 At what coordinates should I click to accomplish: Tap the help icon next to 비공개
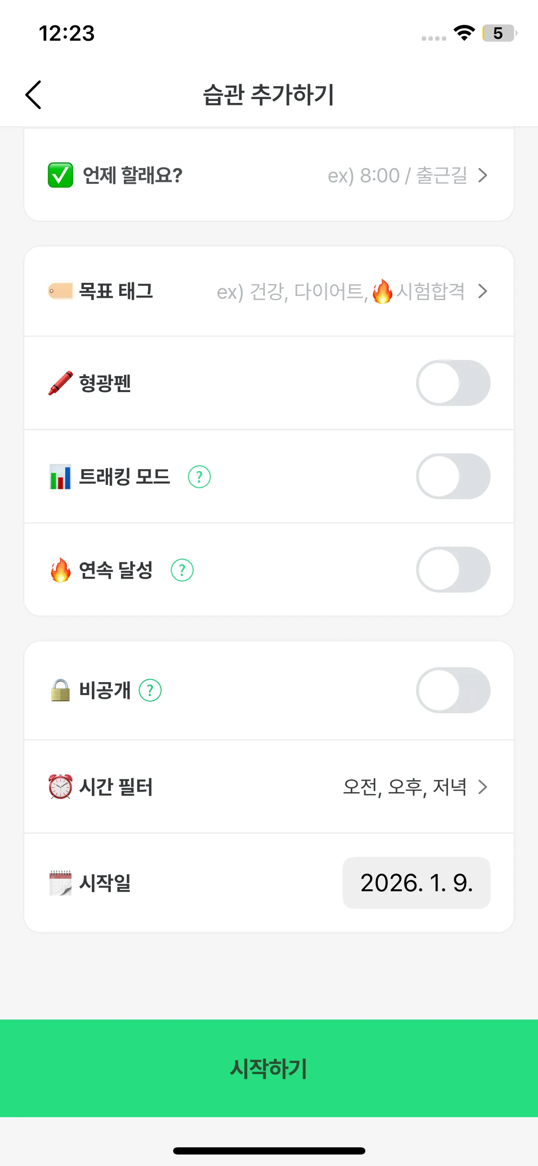[x=150, y=690]
